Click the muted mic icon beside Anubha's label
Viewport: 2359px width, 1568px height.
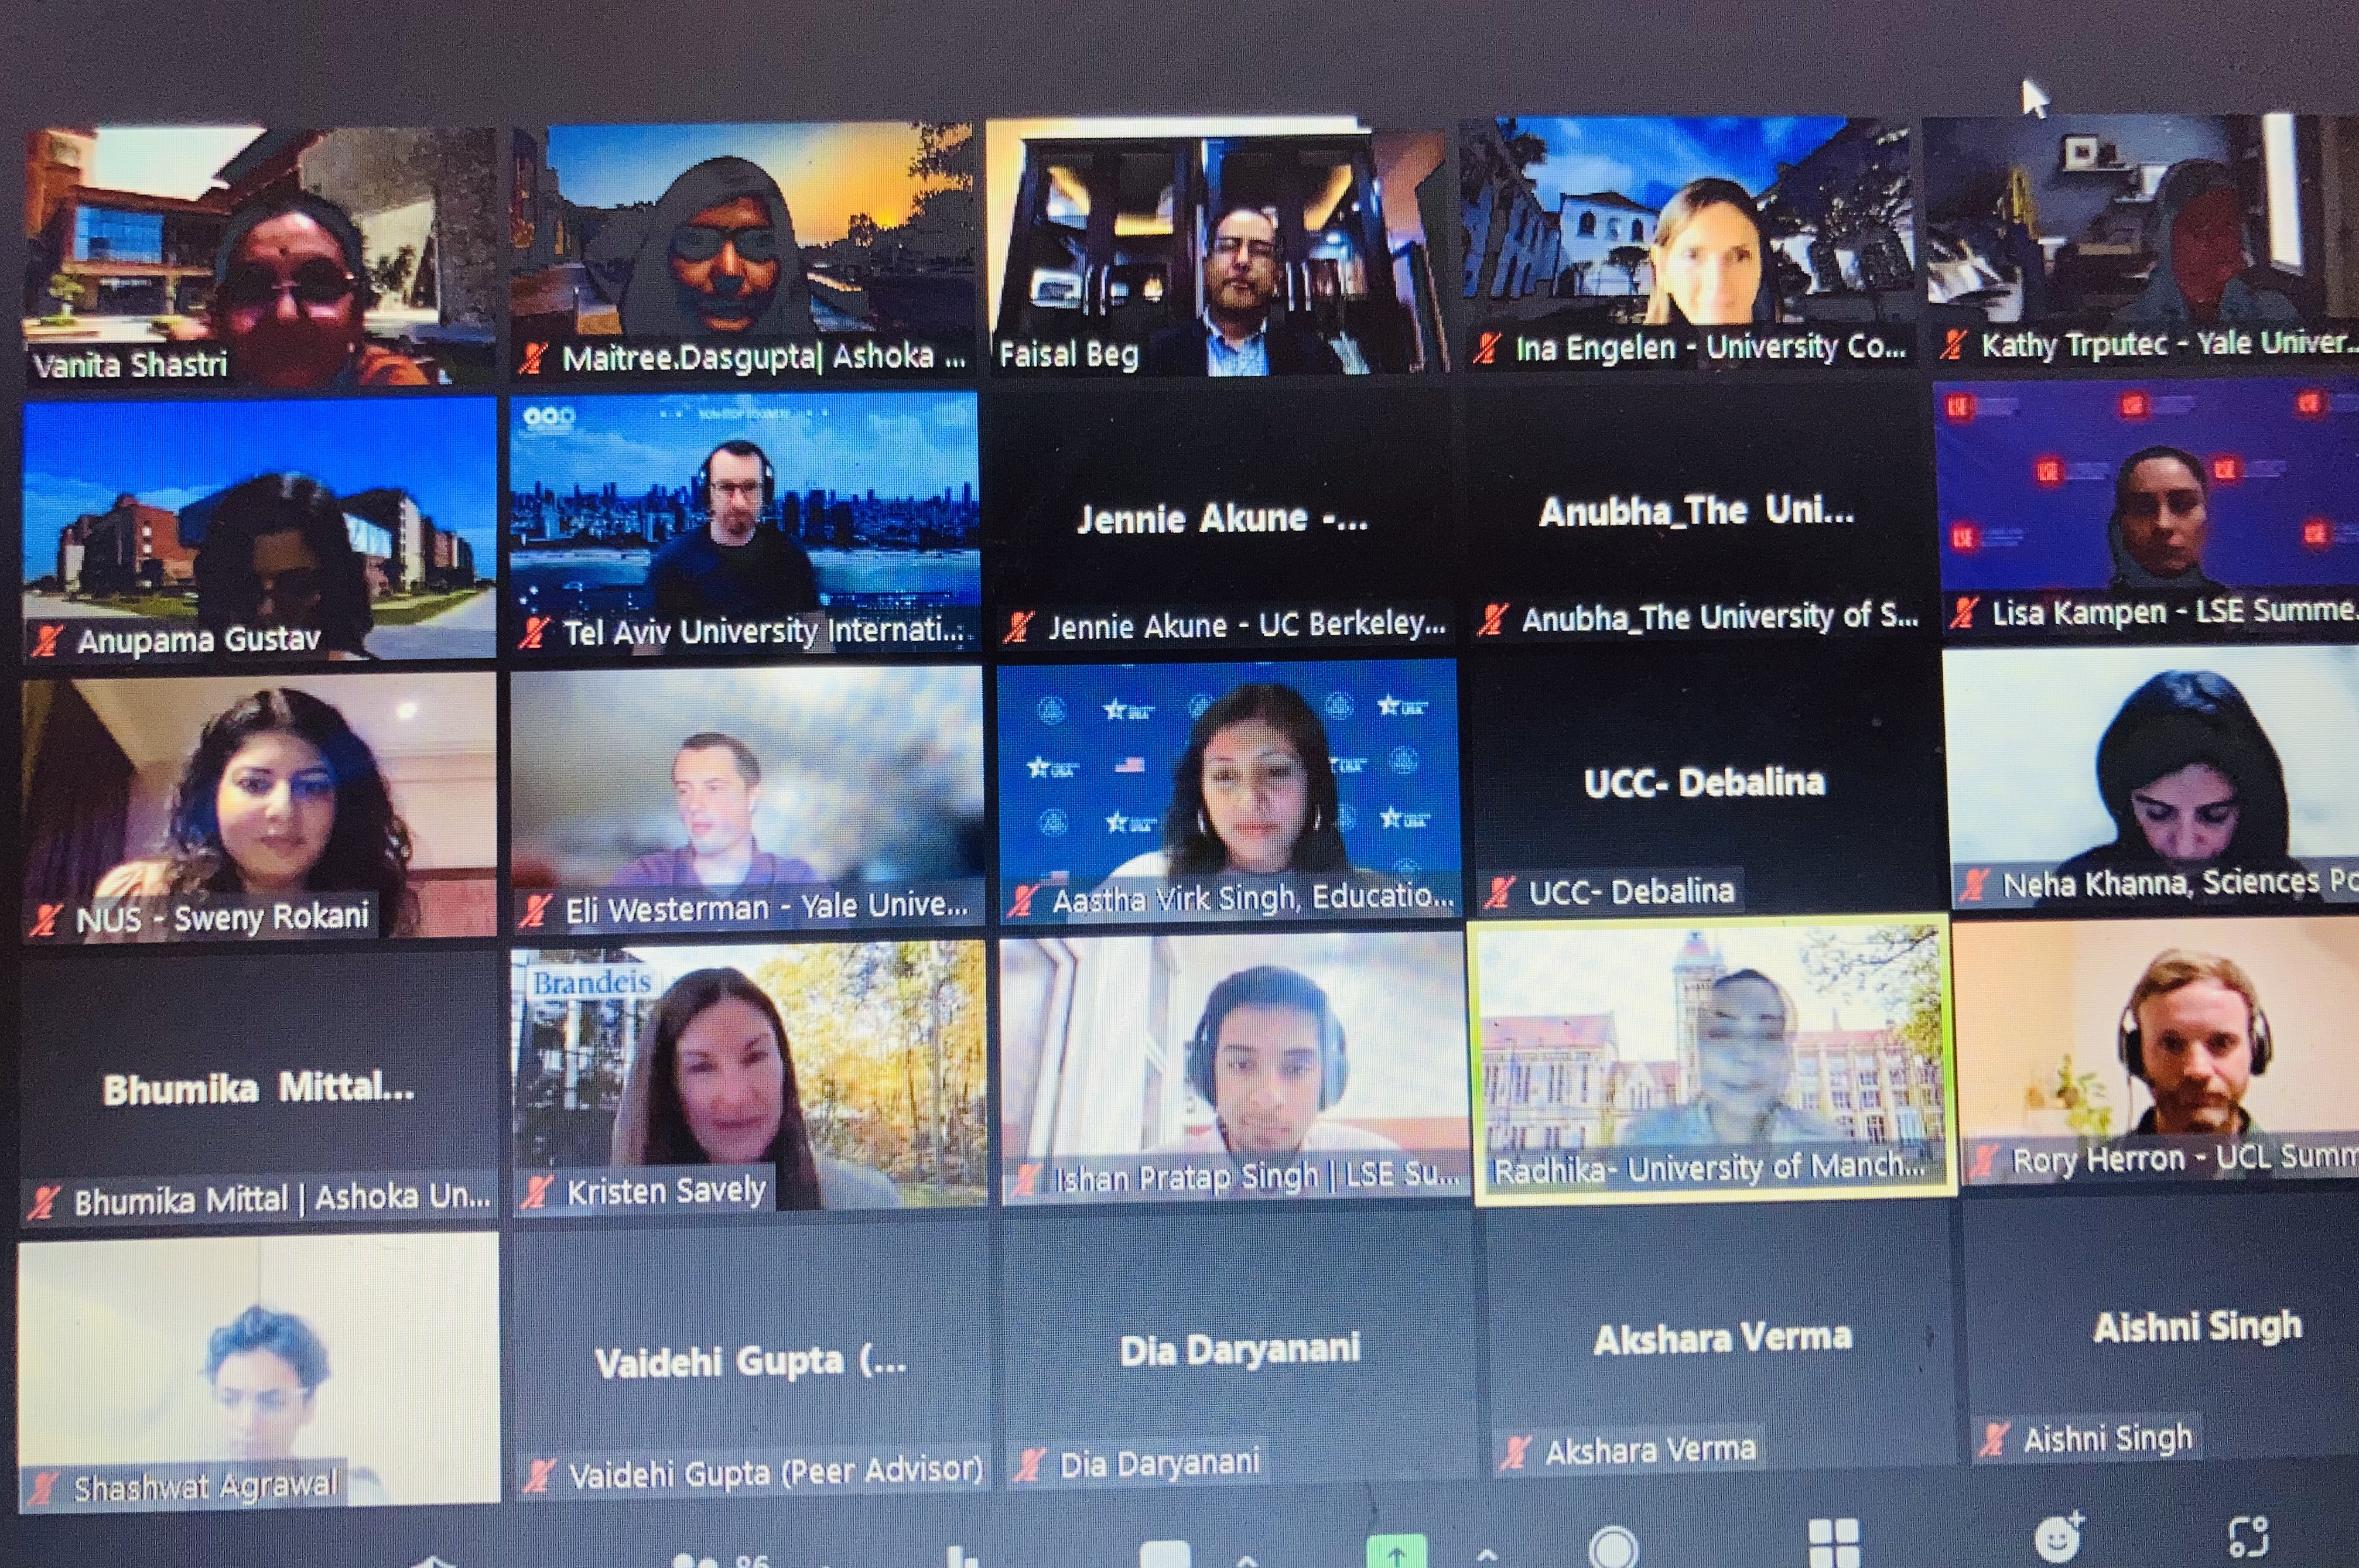click(1493, 619)
